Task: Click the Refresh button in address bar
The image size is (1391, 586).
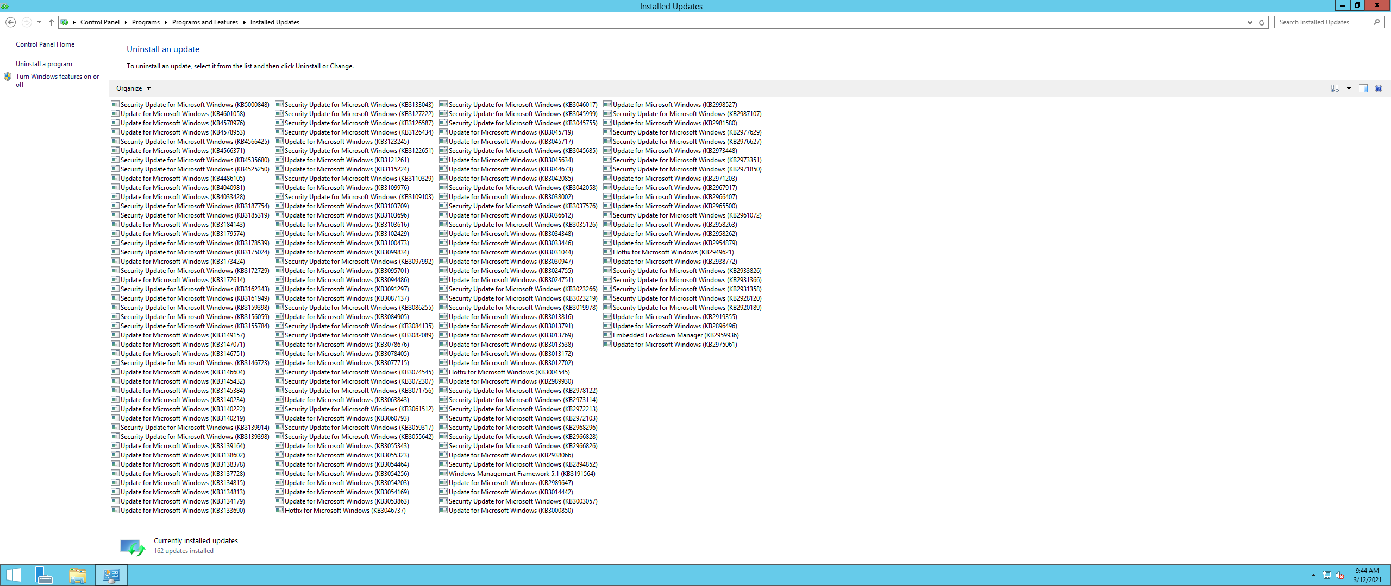Action: click(1262, 22)
